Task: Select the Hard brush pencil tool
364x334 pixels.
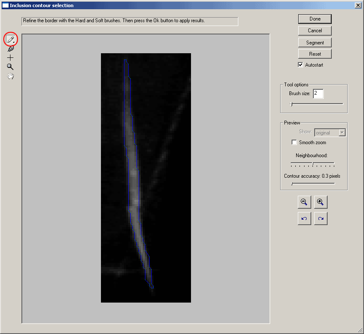Action: (10, 40)
